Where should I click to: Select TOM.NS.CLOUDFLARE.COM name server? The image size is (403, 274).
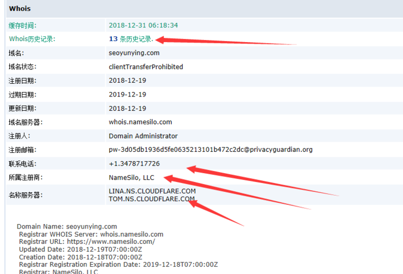(152, 199)
